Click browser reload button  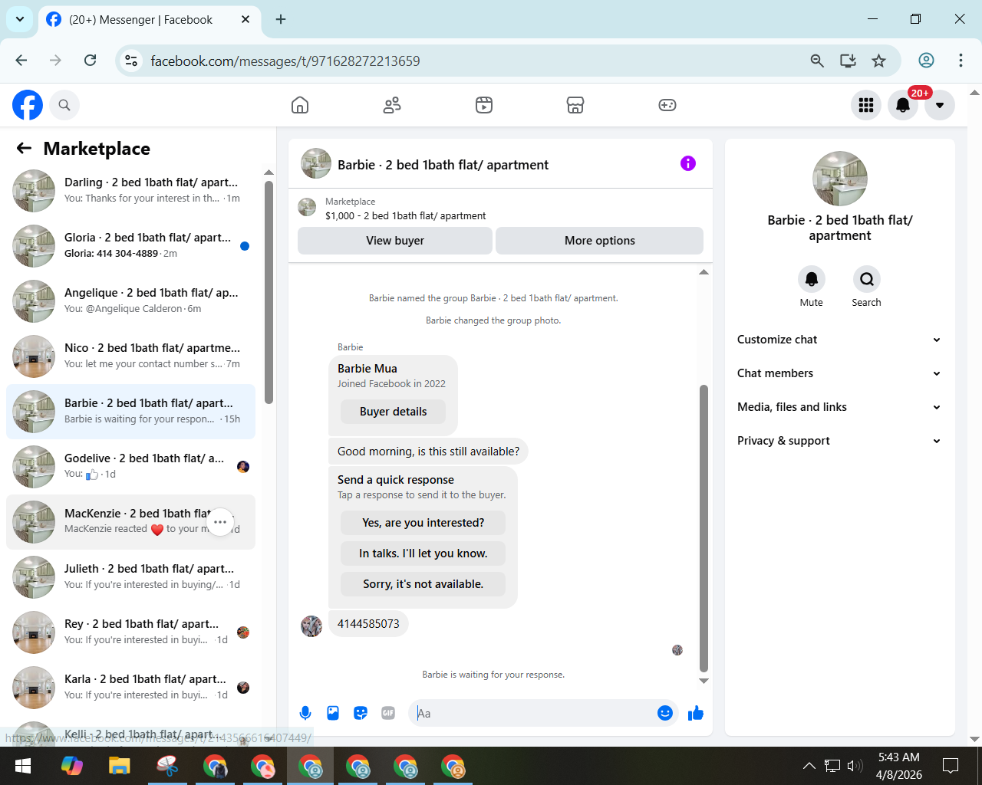click(90, 61)
